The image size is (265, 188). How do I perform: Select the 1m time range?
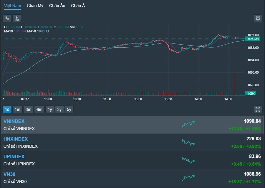[17, 109]
